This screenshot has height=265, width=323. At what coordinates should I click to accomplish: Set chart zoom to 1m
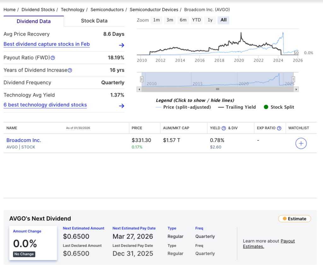(156, 20)
